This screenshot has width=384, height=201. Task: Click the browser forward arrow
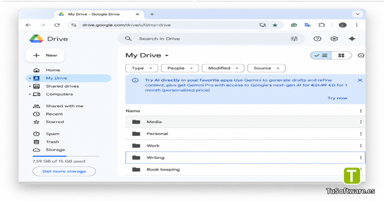(43, 25)
